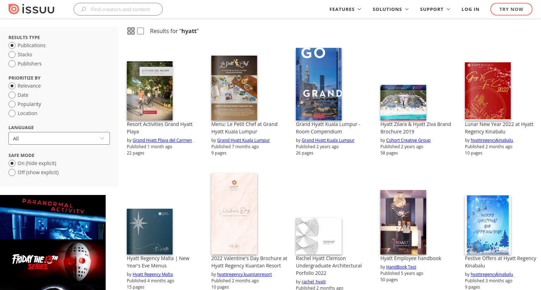
Task: Open the Cohort Creative Group publisher link
Action: pos(408,140)
